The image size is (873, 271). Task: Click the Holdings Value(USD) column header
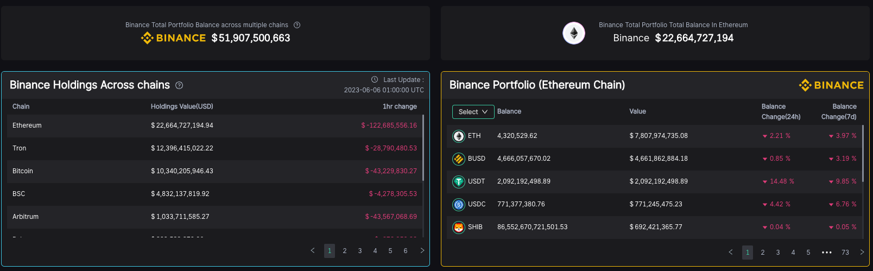tap(182, 106)
